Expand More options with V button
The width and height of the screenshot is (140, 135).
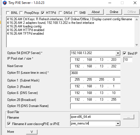32,132
